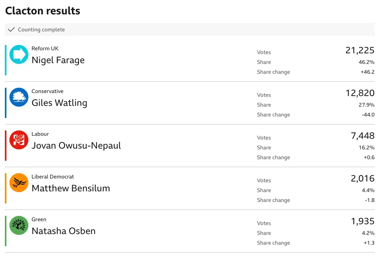380x256 pixels.
Task: Click the Conservative share change -44.0
Action: pyautogui.click(x=368, y=115)
